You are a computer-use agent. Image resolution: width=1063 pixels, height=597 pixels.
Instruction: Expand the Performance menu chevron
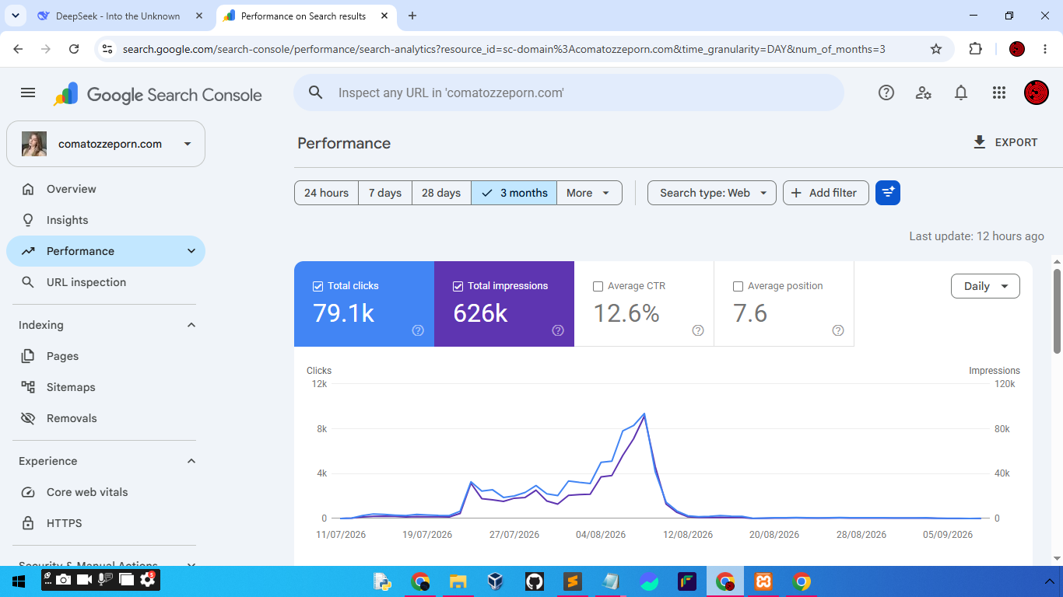point(191,251)
